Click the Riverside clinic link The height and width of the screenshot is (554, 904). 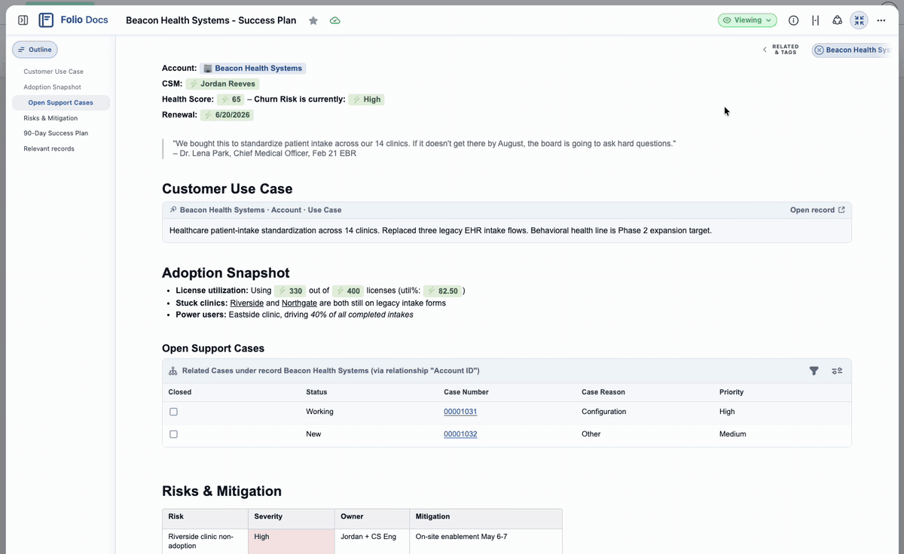pyautogui.click(x=246, y=303)
